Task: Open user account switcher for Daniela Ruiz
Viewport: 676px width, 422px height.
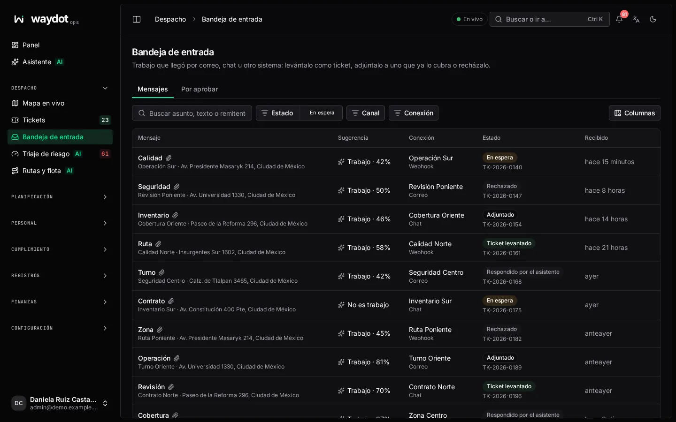Action: point(60,403)
